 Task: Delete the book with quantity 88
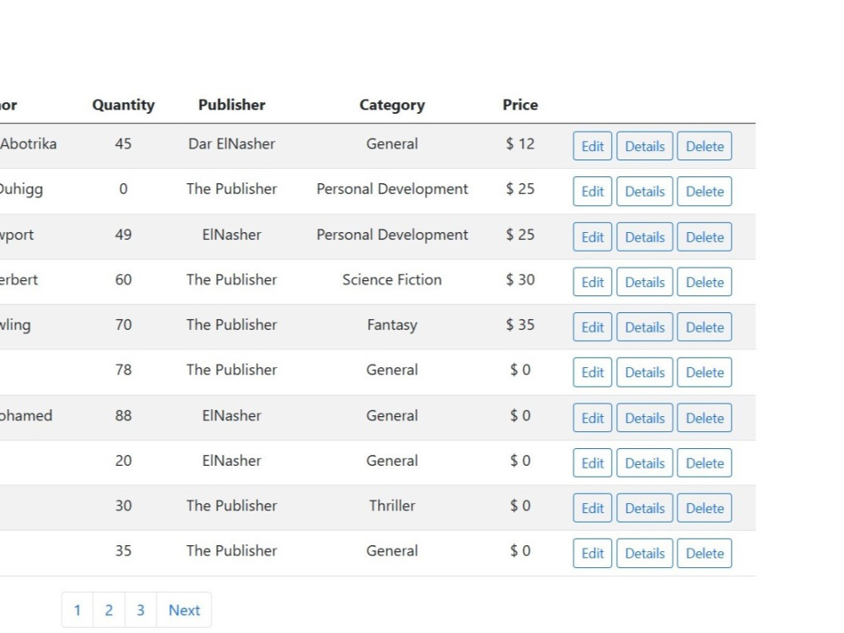click(704, 419)
